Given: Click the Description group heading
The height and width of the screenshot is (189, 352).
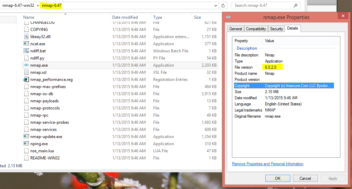Looking at the screenshot, I should pos(247,48).
